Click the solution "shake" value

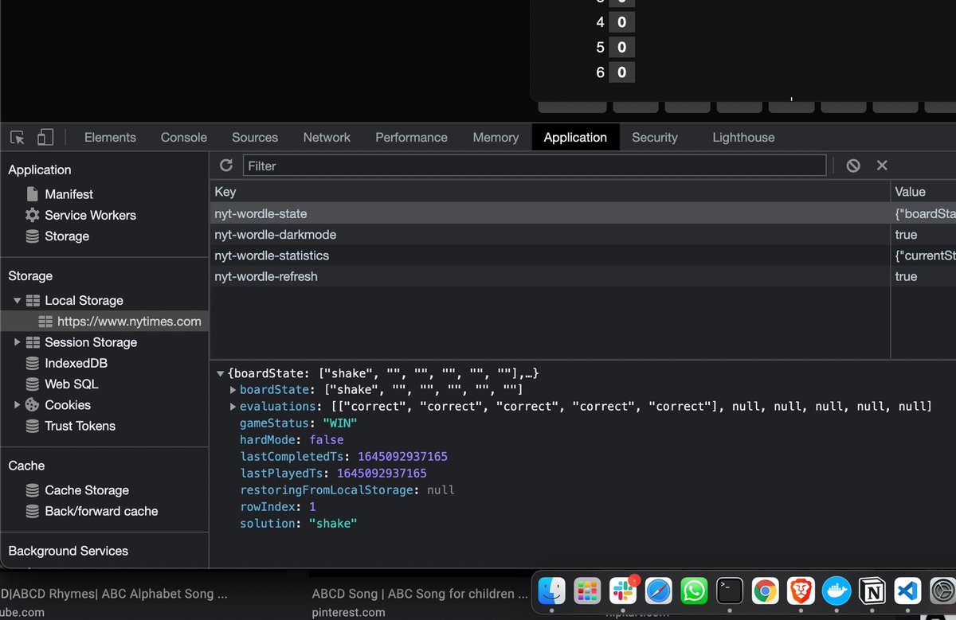click(x=332, y=524)
